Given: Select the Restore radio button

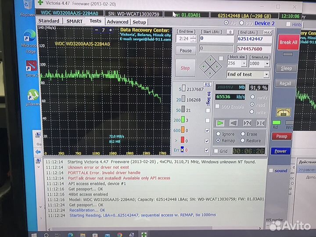Looking at the screenshot, I should point(242,140).
